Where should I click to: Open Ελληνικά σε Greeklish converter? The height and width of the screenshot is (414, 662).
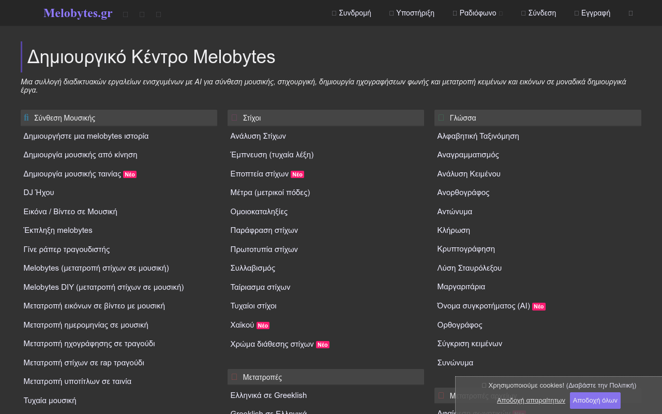(x=268, y=395)
